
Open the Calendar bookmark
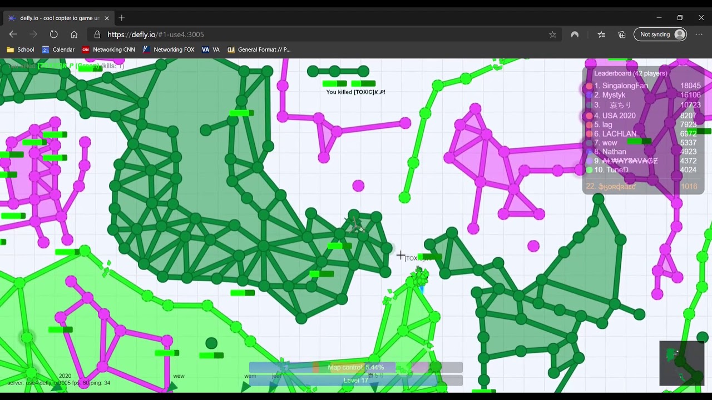tap(58, 49)
